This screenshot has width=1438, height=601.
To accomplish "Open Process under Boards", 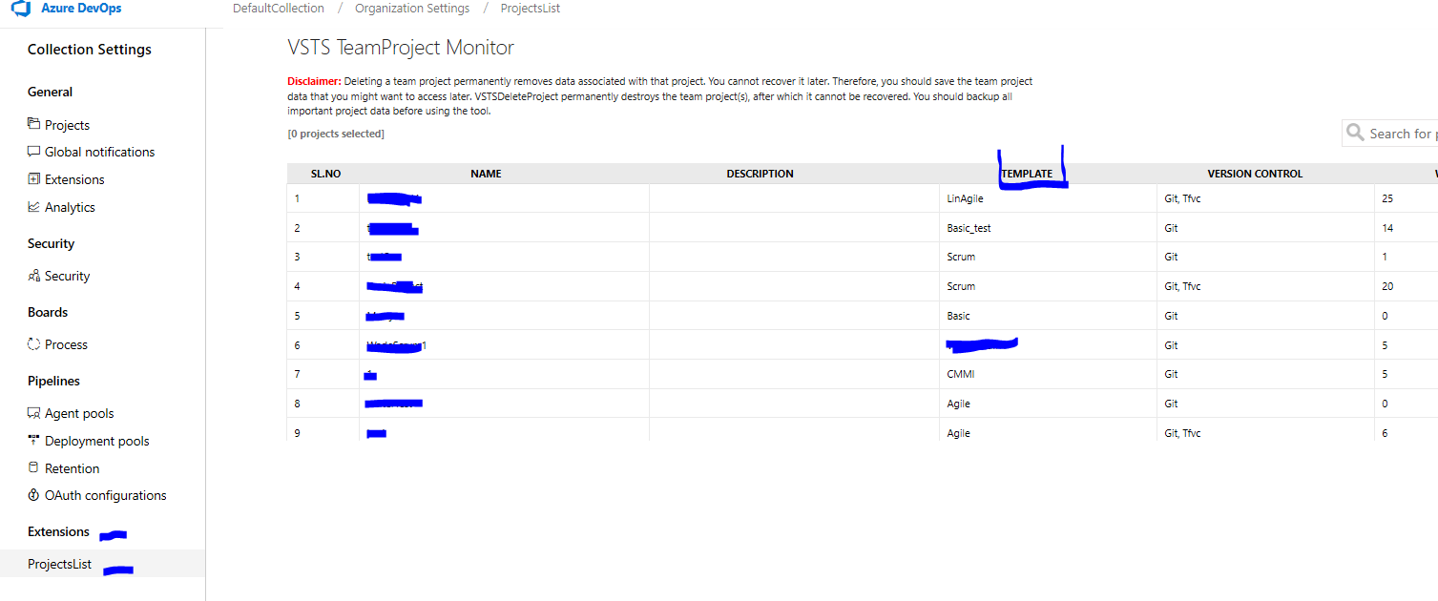I will (66, 344).
